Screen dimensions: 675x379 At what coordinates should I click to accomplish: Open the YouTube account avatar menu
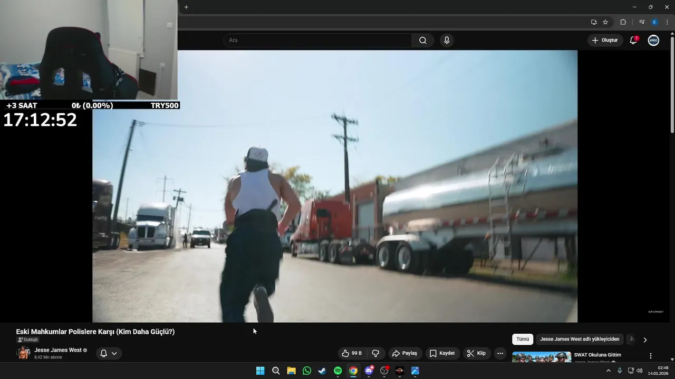tap(653, 41)
